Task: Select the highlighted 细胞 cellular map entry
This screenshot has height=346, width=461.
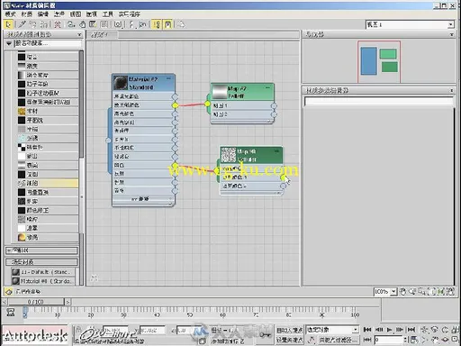Action: tap(48, 183)
